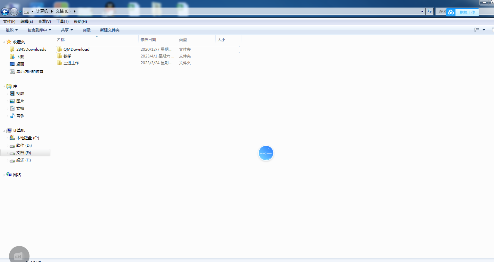Open the address bar history dropdown

click(x=422, y=12)
